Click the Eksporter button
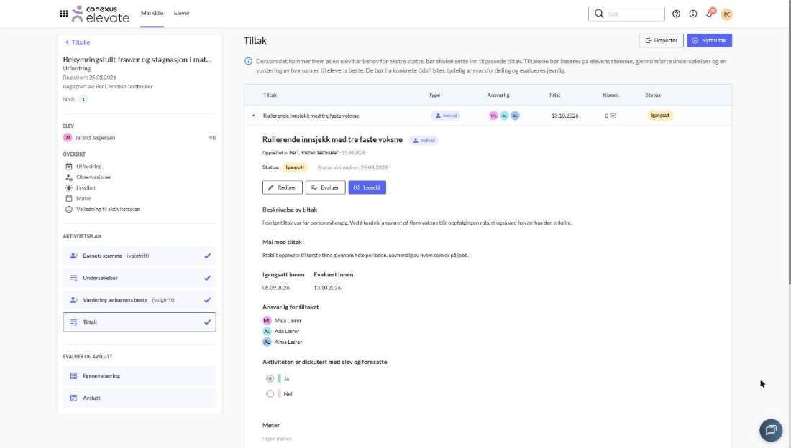791x448 pixels. [661, 40]
